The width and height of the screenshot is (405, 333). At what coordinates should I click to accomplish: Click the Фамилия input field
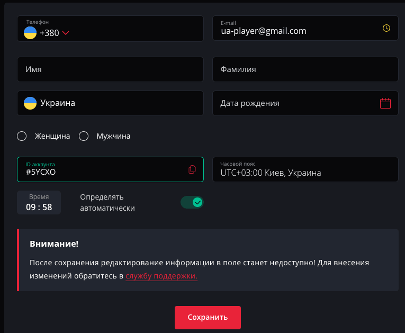tap(305, 69)
